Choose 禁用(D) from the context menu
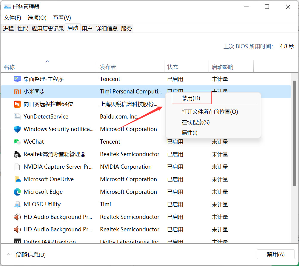This screenshot has height=266, width=299. [x=191, y=99]
